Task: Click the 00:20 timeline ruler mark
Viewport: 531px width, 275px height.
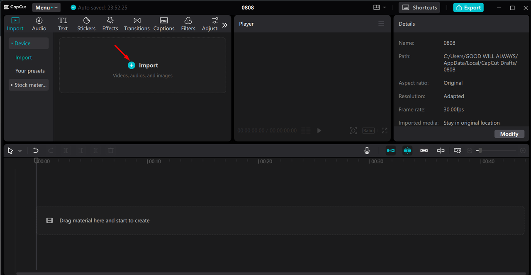Action: [265, 162]
